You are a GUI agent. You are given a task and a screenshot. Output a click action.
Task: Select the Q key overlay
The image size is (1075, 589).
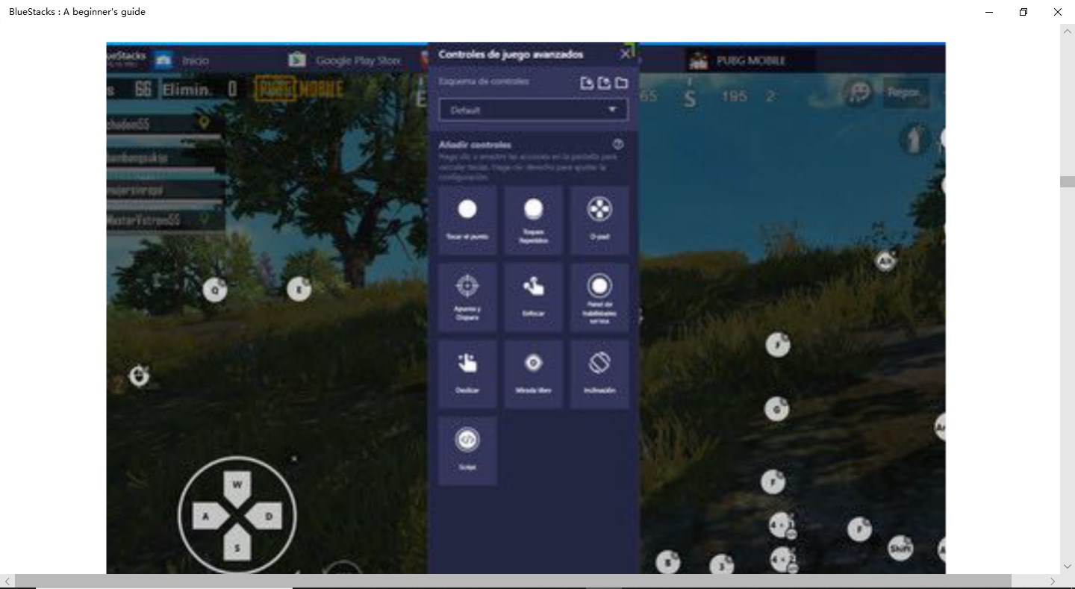(x=215, y=290)
